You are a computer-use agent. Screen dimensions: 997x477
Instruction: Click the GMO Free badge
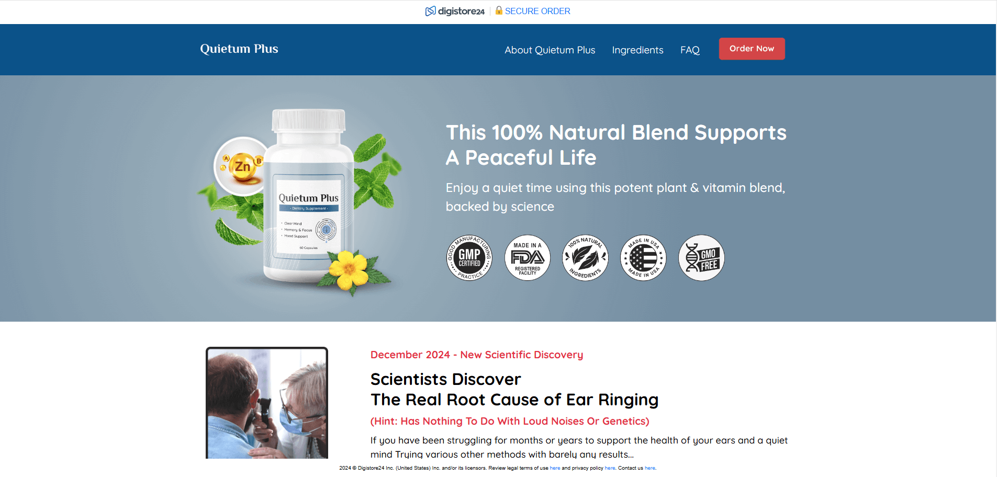pos(701,257)
